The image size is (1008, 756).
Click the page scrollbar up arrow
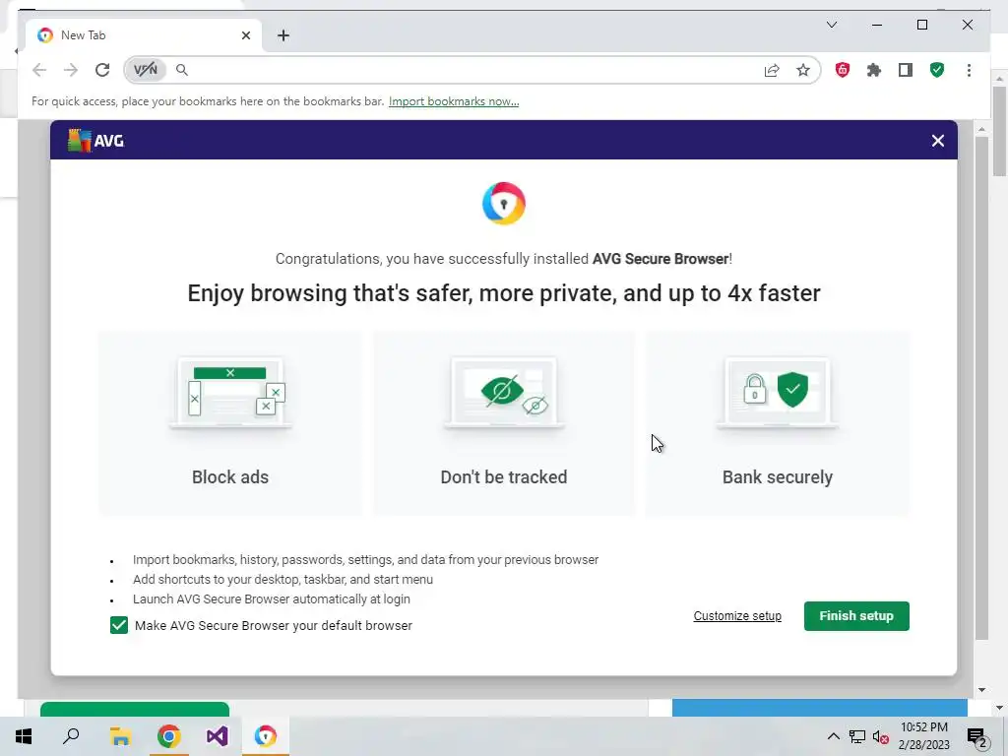(981, 129)
